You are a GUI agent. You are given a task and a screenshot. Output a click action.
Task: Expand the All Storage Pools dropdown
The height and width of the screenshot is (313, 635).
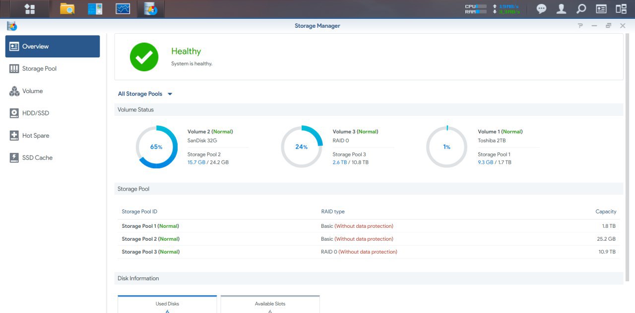coord(145,94)
